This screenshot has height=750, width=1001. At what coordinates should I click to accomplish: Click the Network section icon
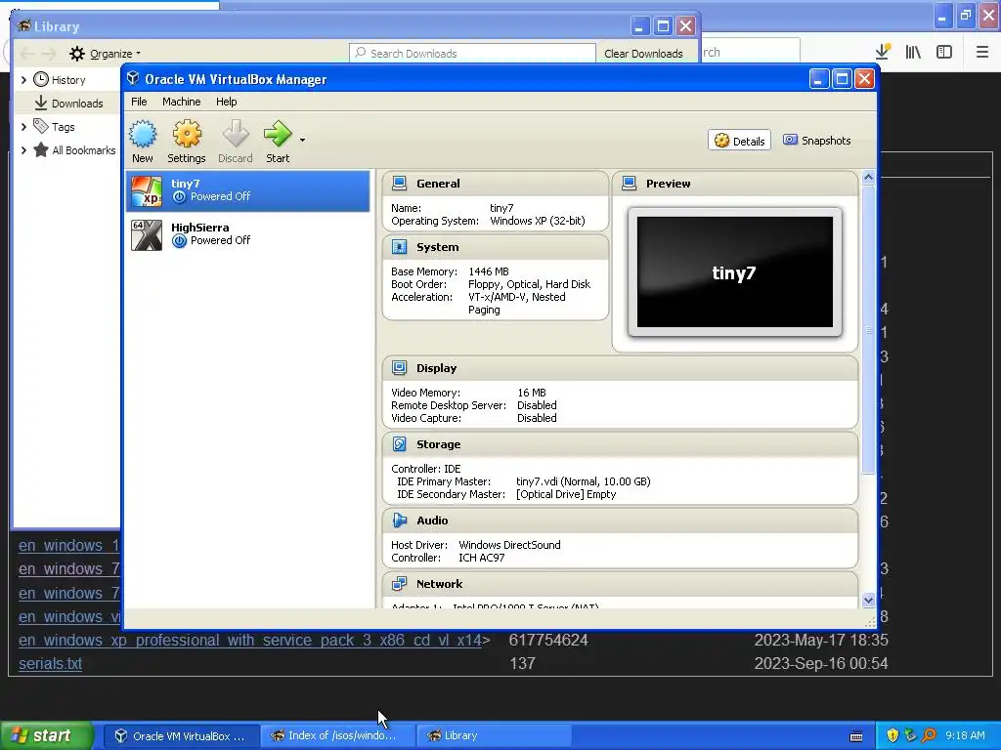click(400, 584)
